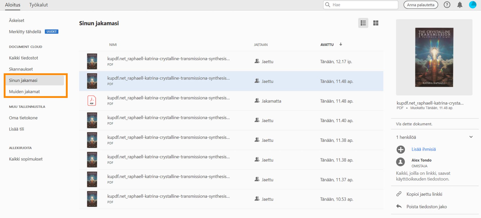481x218 pixels.
Task: Click the red PDF icon of unshared file
Action: click(92, 101)
